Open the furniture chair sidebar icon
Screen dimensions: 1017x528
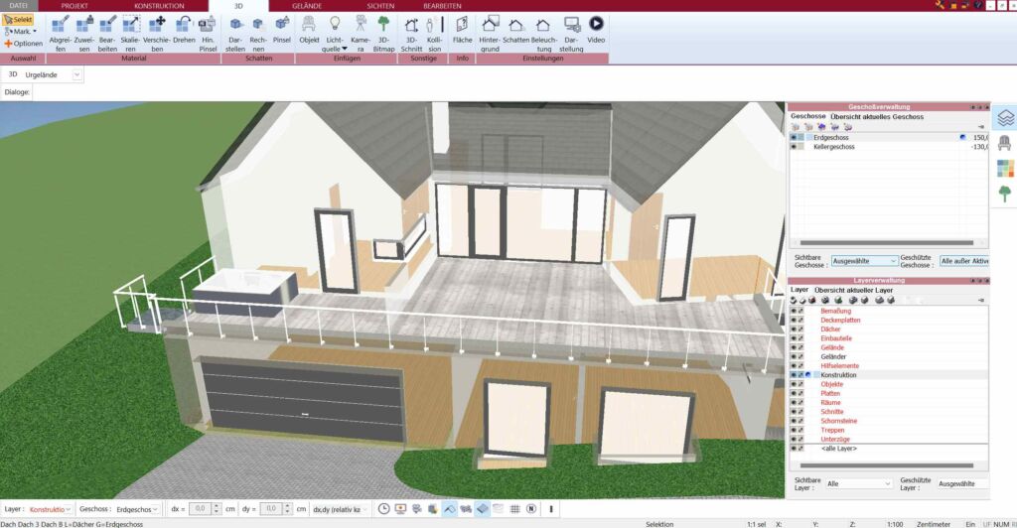pos(1005,143)
